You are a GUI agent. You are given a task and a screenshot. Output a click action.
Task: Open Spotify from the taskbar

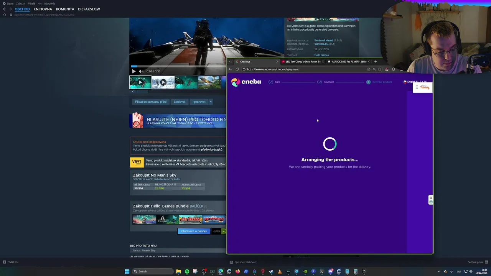(x=187, y=271)
